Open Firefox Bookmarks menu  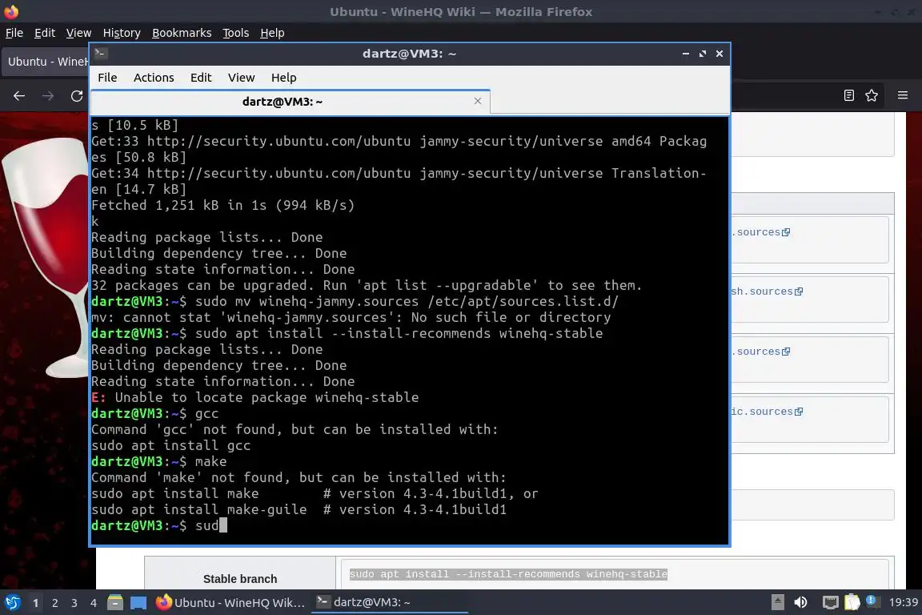coord(182,33)
